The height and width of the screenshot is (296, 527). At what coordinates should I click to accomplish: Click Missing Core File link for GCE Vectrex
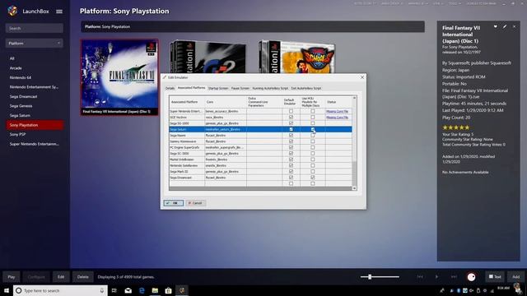pyautogui.click(x=337, y=117)
